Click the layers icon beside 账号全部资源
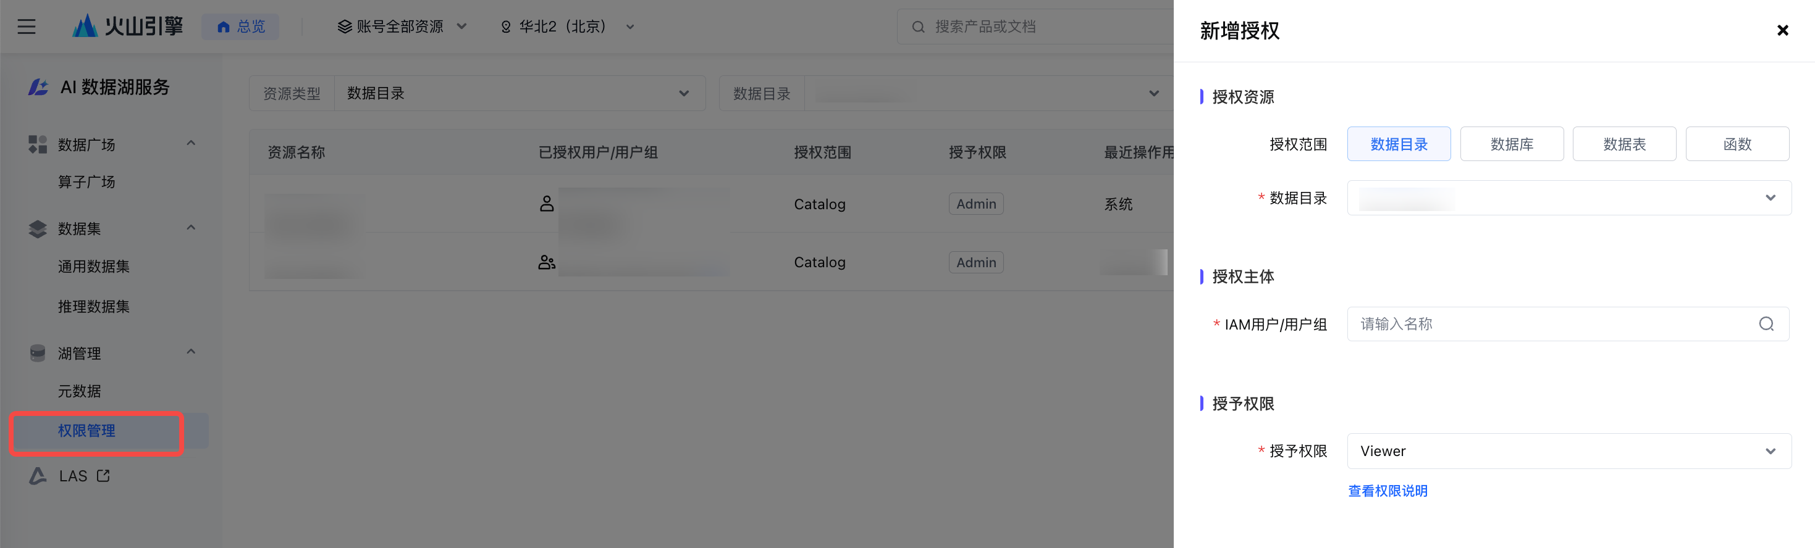 click(x=345, y=27)
